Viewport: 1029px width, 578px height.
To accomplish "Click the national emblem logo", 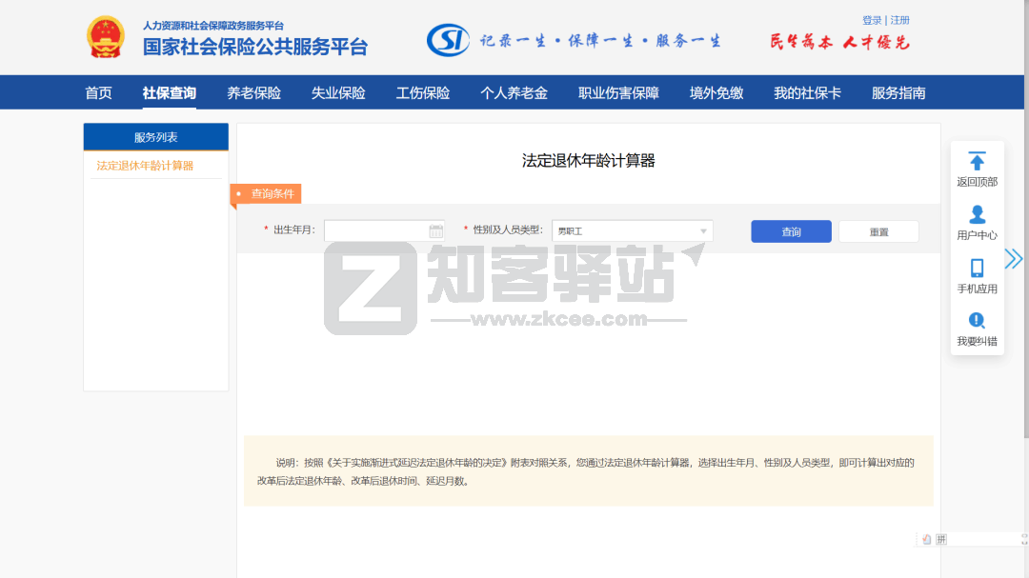I will pyautogui.click(x=106, y=38).
